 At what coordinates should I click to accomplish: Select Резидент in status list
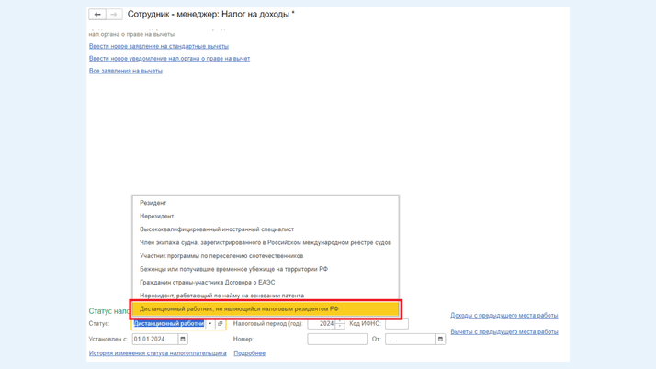[x=266, y=203]
